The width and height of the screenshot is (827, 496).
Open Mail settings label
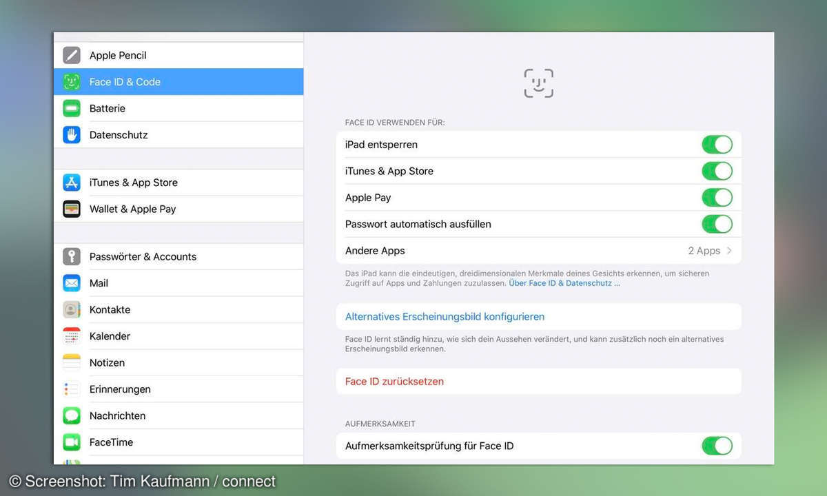pos(99,283)
